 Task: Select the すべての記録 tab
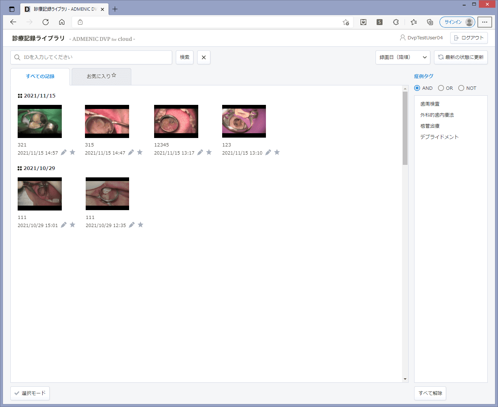point(40,76)
